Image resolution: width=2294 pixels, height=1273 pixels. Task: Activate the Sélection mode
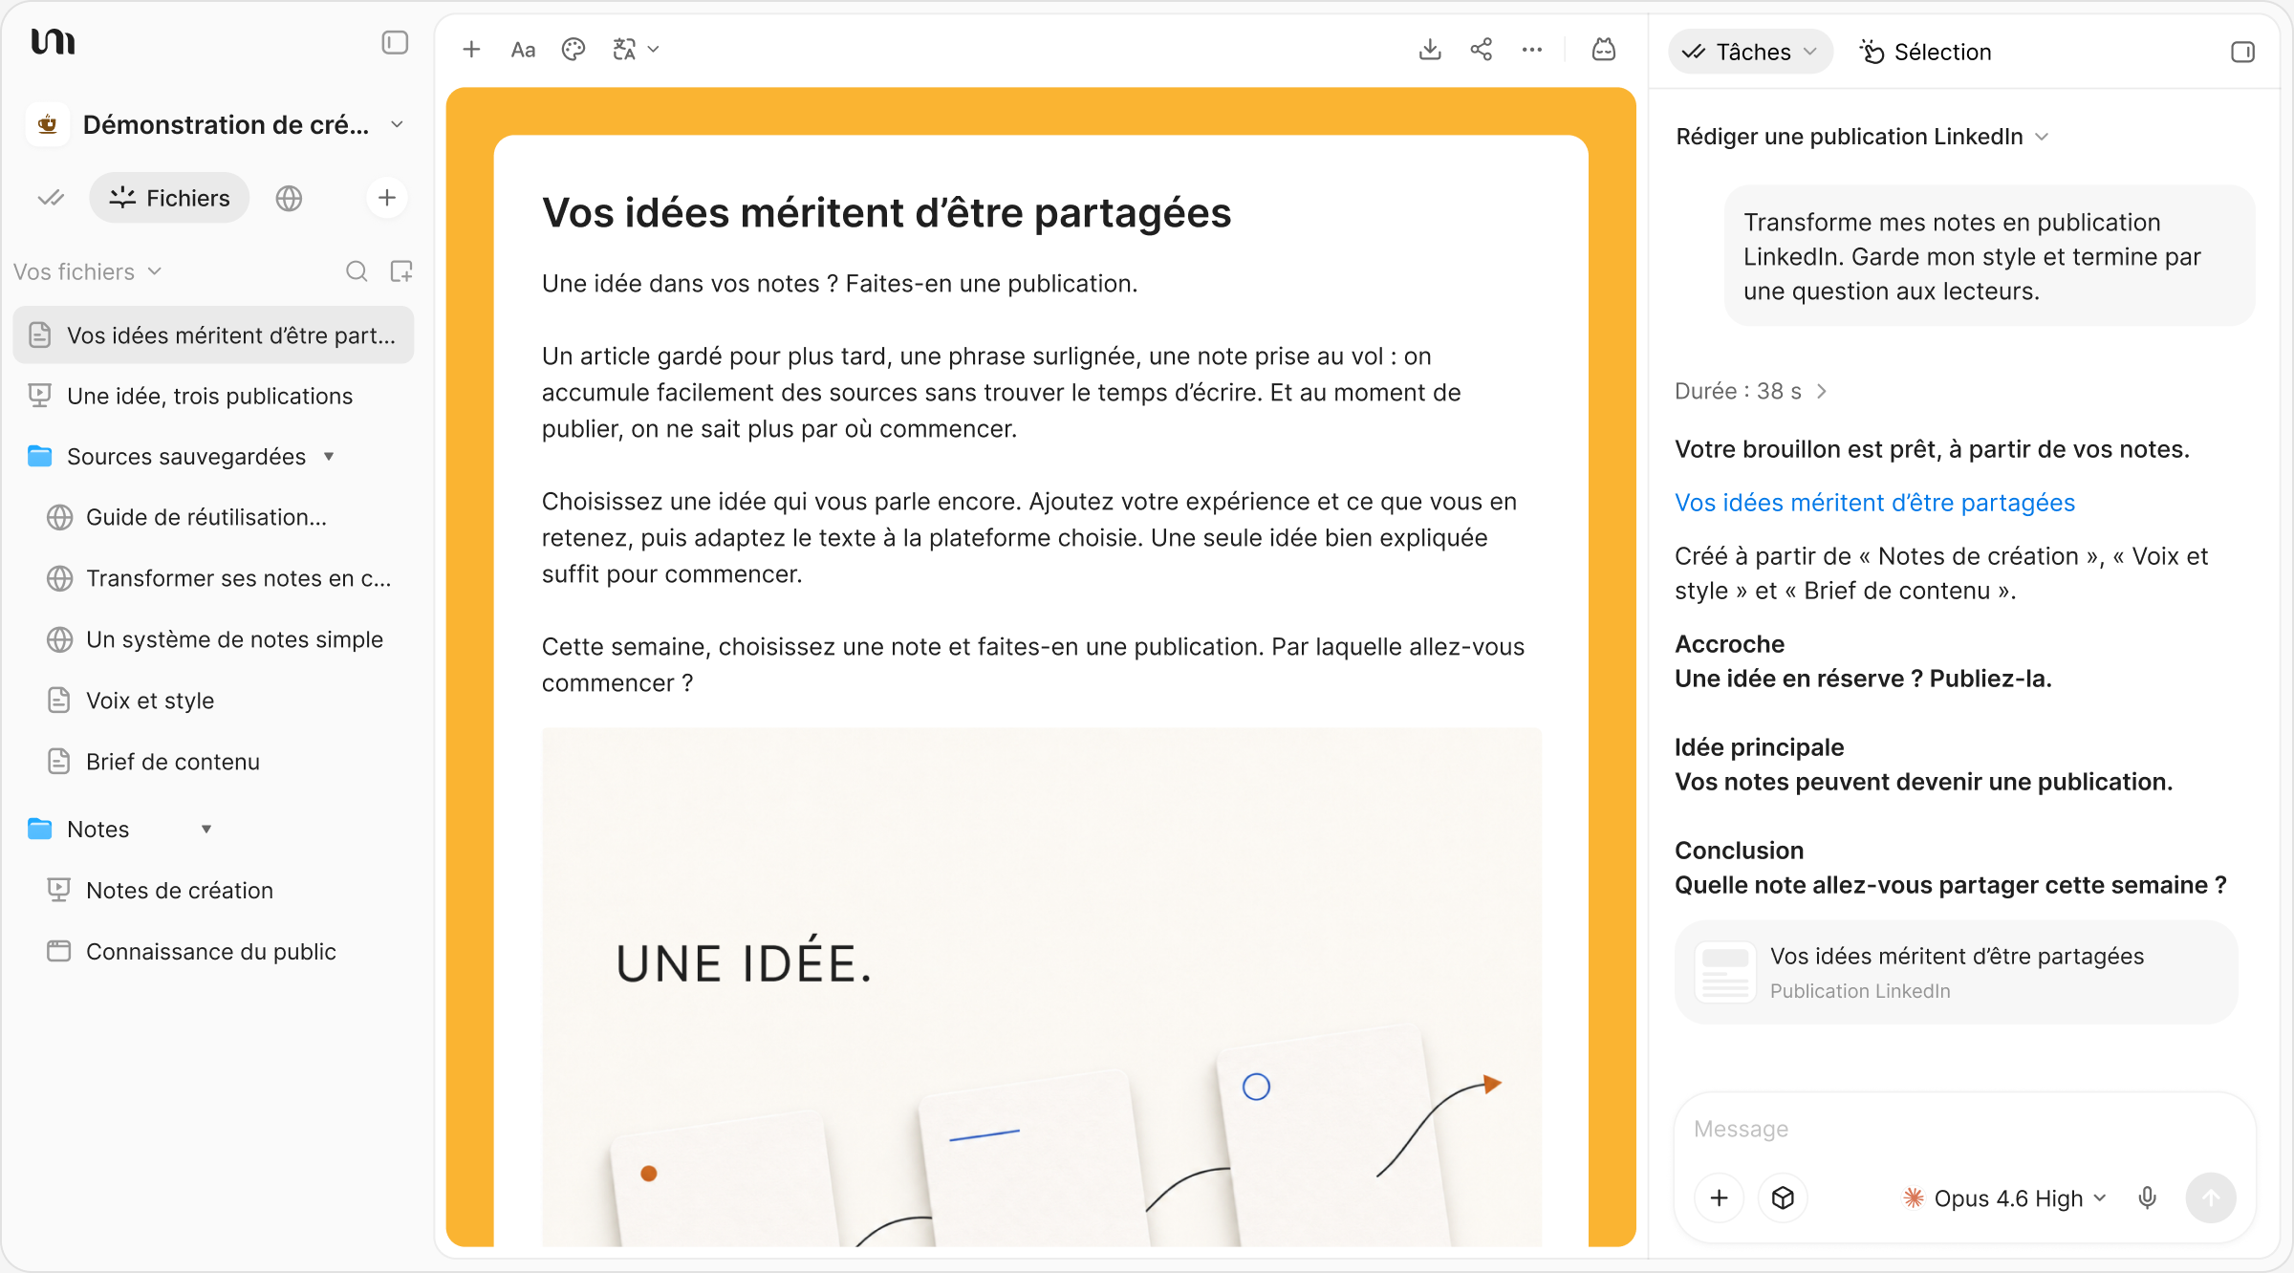point(1925,52)
